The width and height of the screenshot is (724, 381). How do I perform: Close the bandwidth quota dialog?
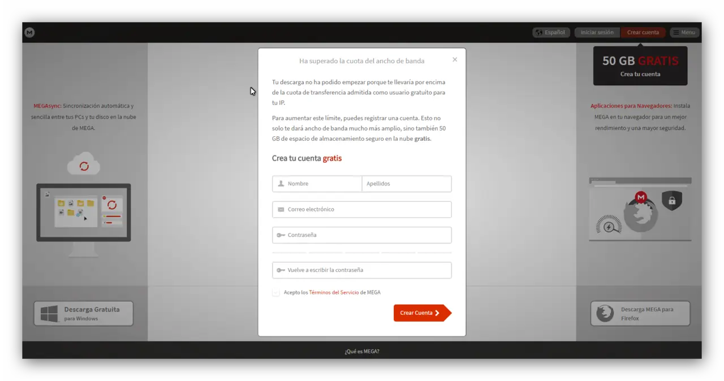click(x=455, y=59)
